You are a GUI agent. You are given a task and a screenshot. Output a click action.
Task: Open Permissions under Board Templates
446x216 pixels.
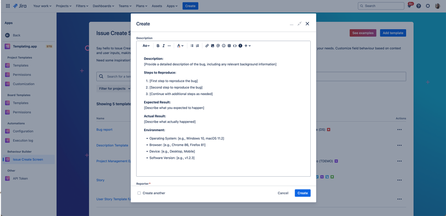[21, 112]
